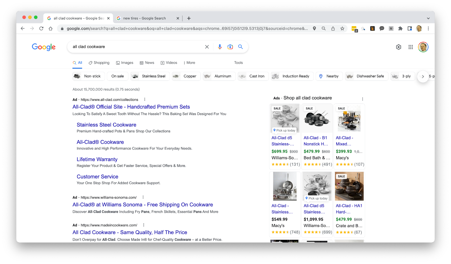Open a new browser tab
Image resolution: width=451 pixels, height=264 pixels.
[x=189, y=18]
